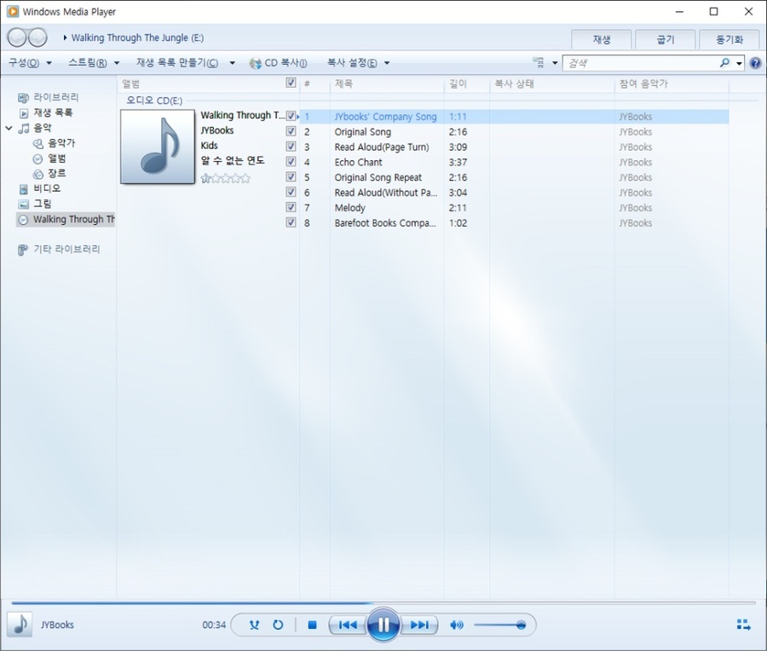
Task: Select the Melody track row
Action: 514,207
